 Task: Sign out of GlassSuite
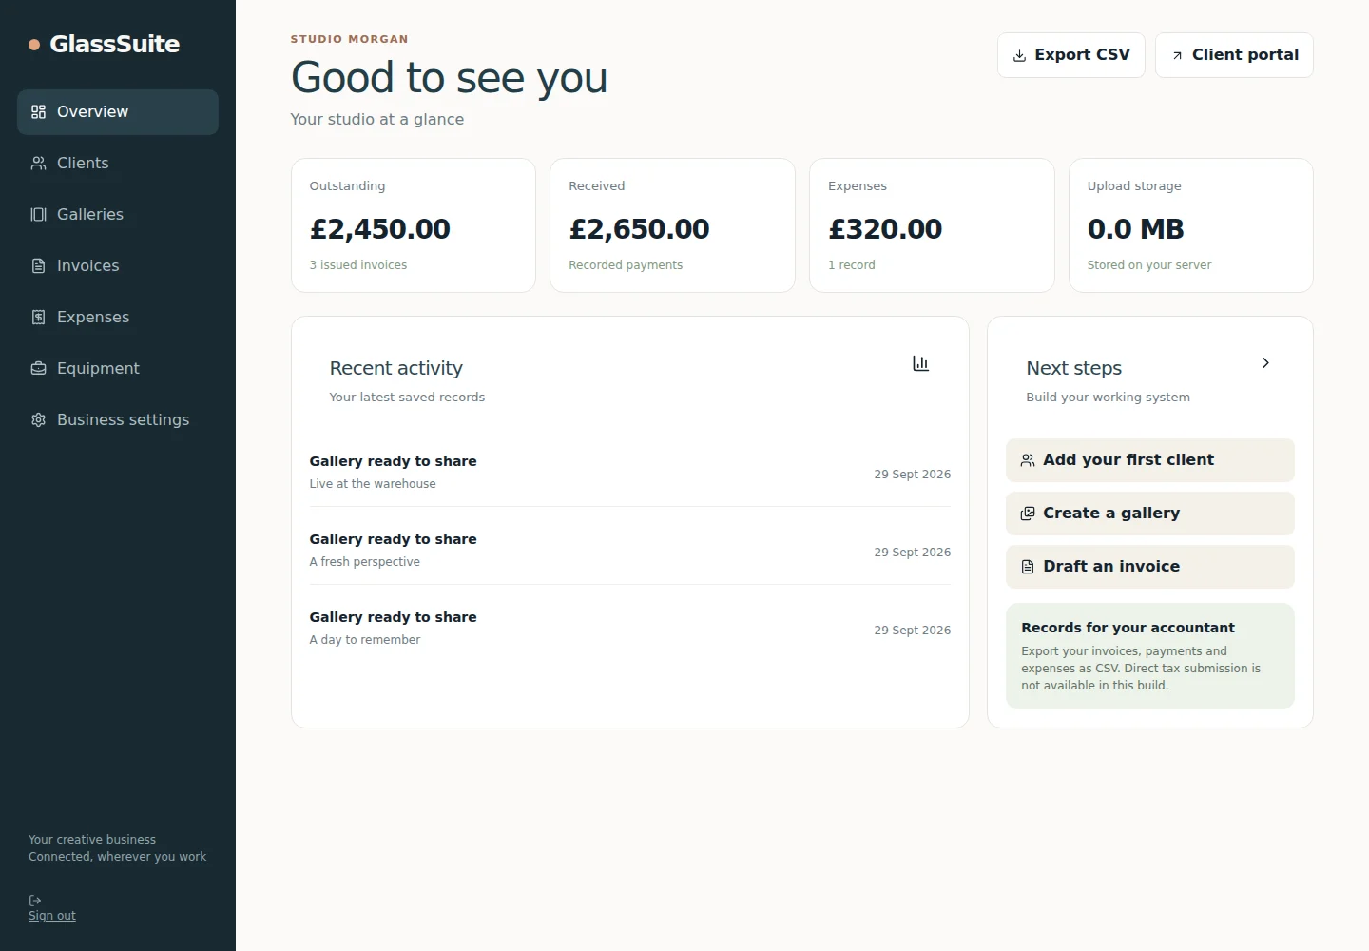(52, 916)
